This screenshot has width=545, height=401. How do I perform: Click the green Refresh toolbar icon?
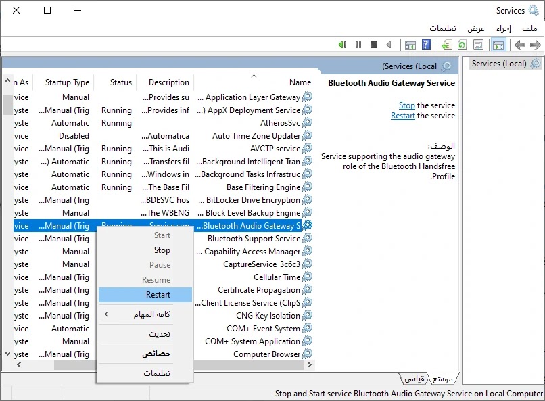pyautogui.click(x=462, y=45)
